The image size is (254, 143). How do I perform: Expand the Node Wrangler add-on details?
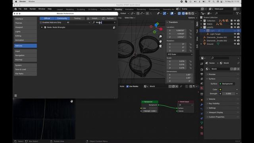(42, 27)
